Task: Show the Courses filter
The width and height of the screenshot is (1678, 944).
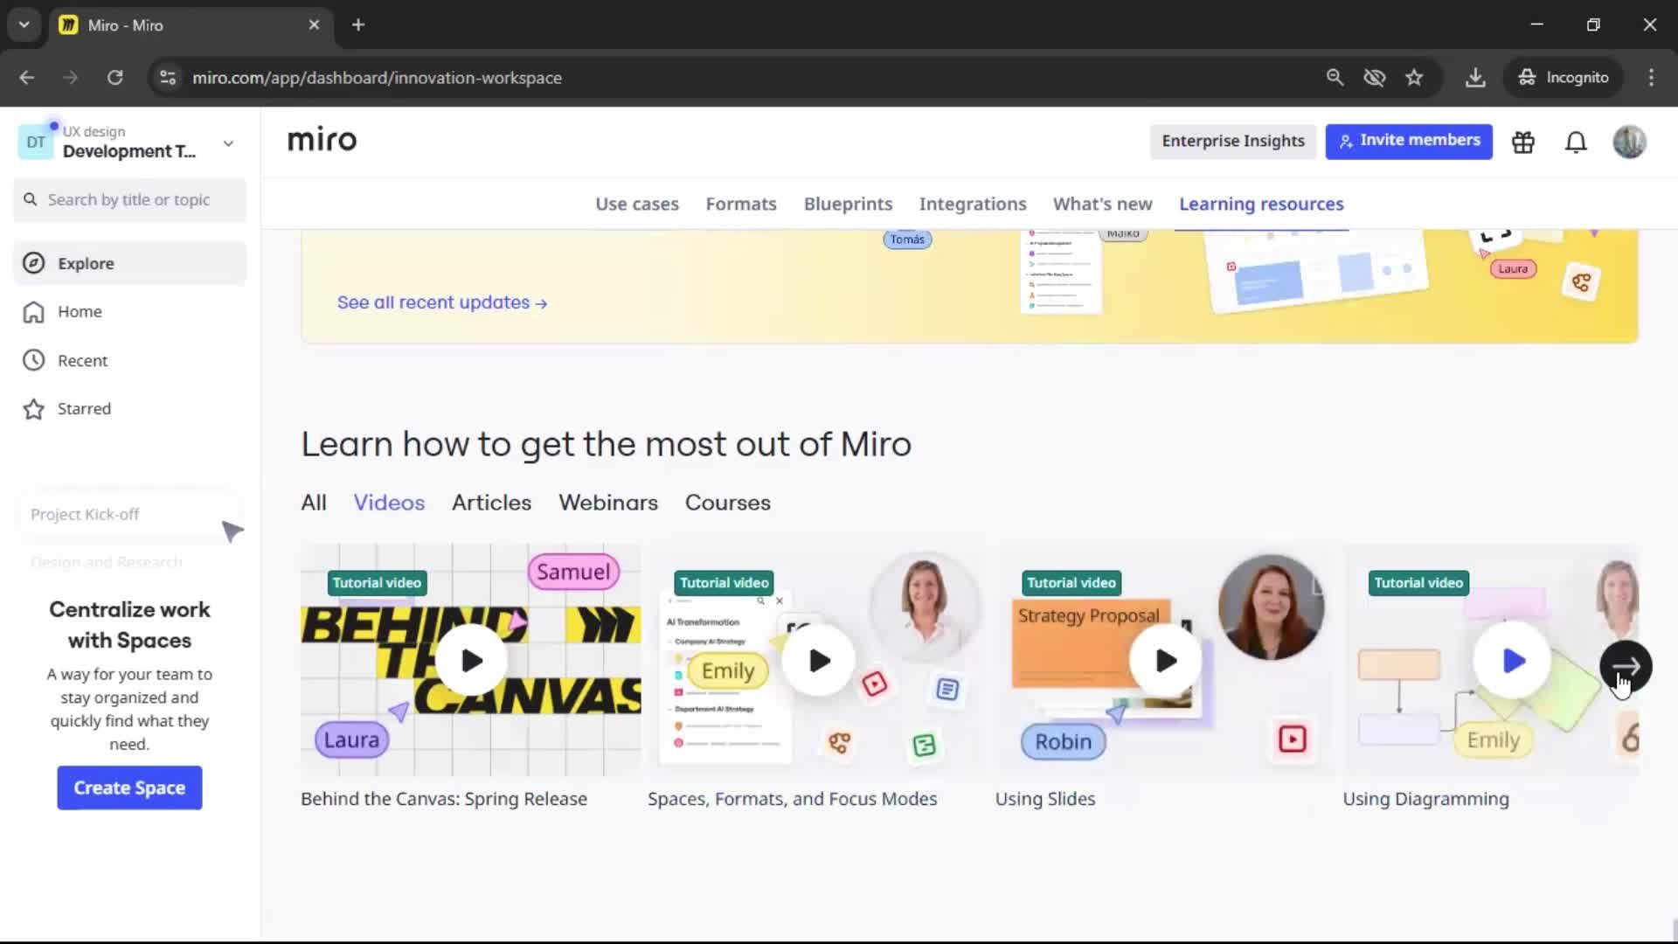Action: (x=728, y=503)
